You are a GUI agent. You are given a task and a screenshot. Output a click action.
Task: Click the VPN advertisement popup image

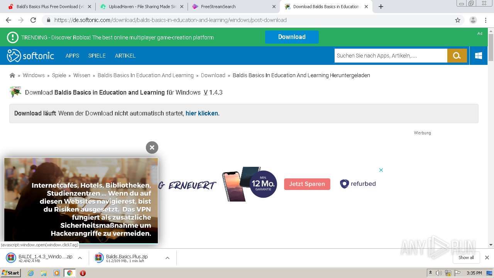click(x=81, y=201)
